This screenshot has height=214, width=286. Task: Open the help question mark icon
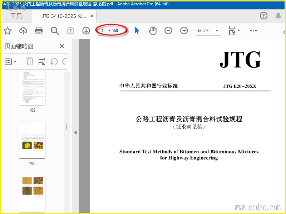tap(263, 16)
